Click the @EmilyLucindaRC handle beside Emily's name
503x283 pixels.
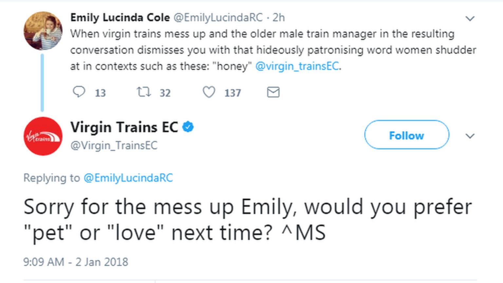[218, 17]
